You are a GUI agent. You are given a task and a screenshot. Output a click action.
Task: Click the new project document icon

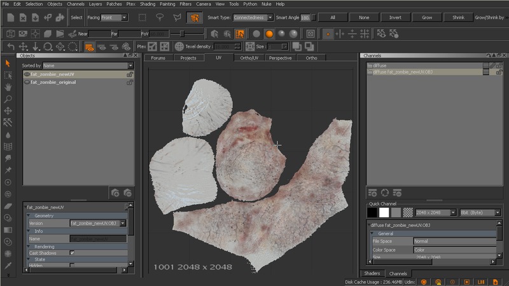pyautogui.click(x=10, y=17)
